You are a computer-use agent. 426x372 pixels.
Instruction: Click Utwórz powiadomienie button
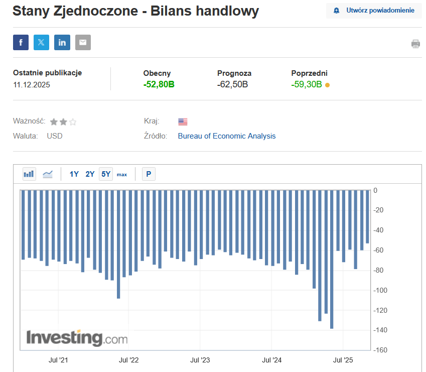(374, 11)
